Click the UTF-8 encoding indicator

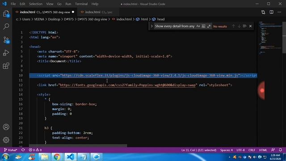pos(240,150)
